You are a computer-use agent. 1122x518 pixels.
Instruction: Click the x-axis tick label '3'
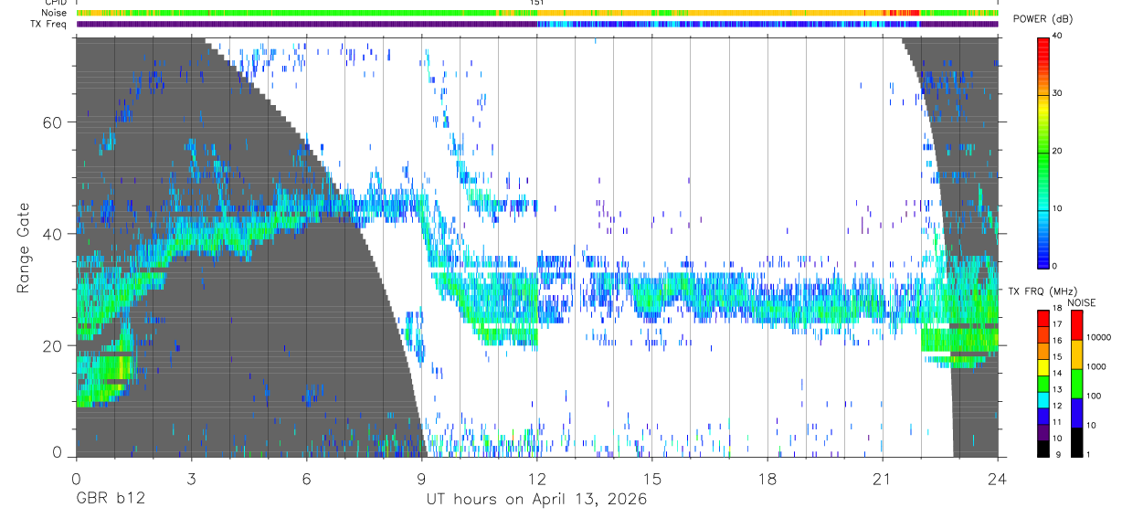(x=191, y=478)
